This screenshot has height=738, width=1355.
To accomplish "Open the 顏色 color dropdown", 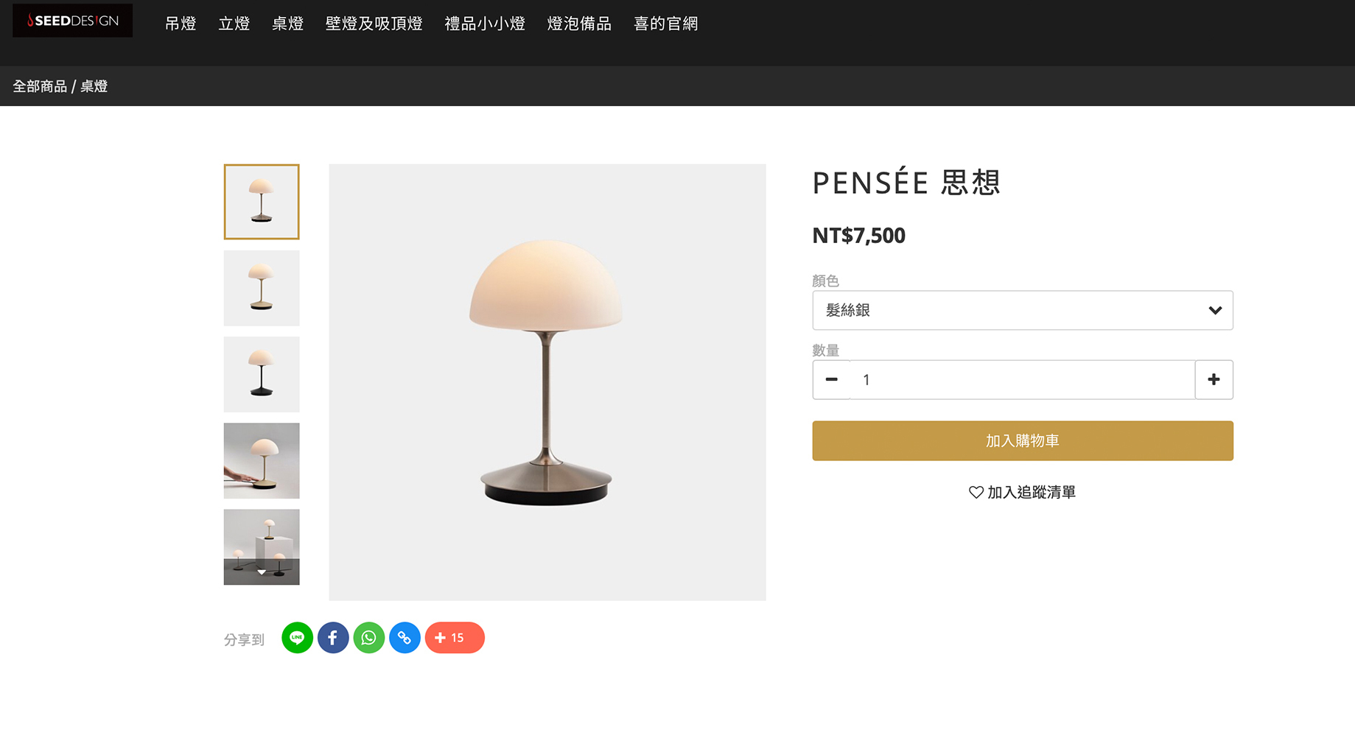I will tap(1022, 310).
